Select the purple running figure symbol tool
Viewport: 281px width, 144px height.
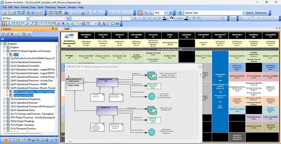coord(63,24)
